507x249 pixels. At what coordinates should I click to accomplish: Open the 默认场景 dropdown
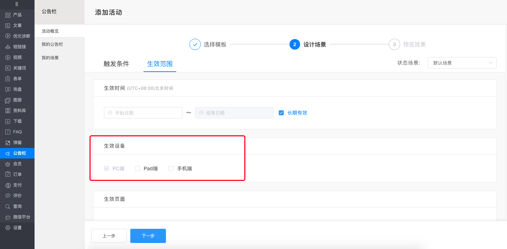point(462,63)
